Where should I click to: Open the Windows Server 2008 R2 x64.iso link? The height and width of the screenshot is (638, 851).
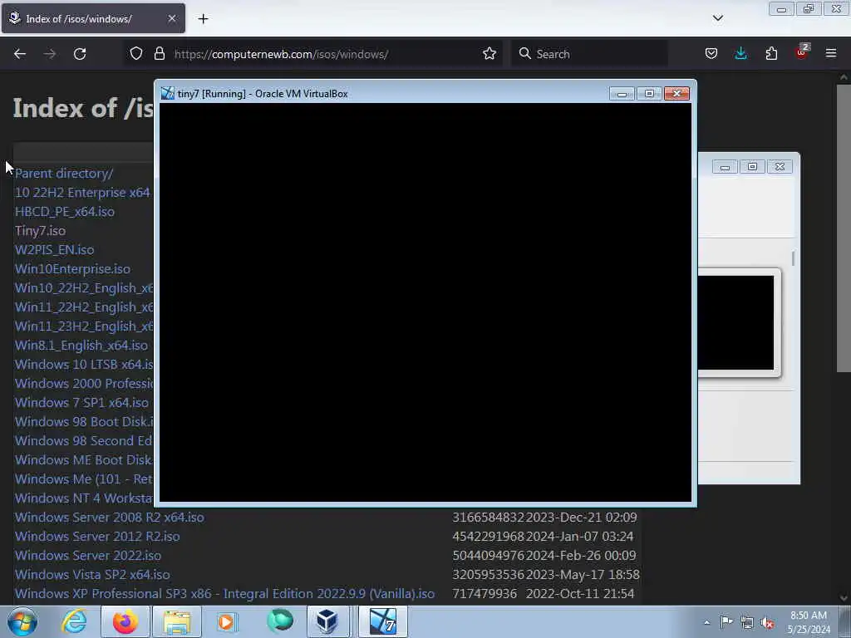[x=109, y=517]
